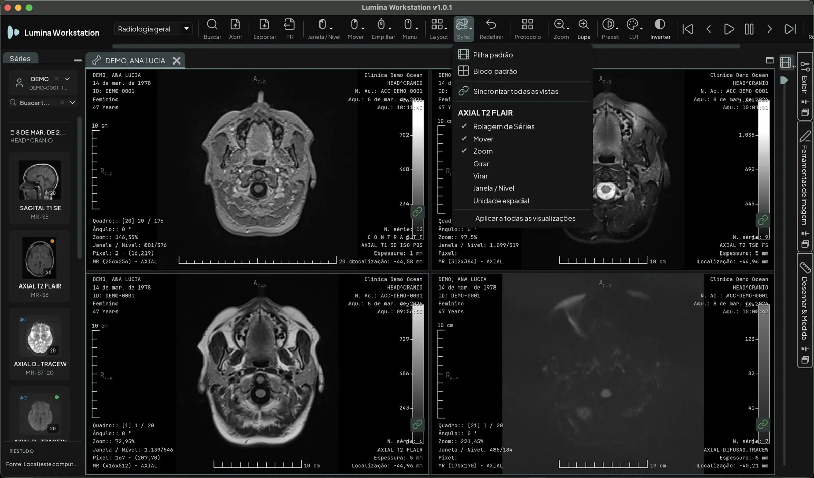
Task: Select the PR toolbar icon
Action: click(289, 29)
